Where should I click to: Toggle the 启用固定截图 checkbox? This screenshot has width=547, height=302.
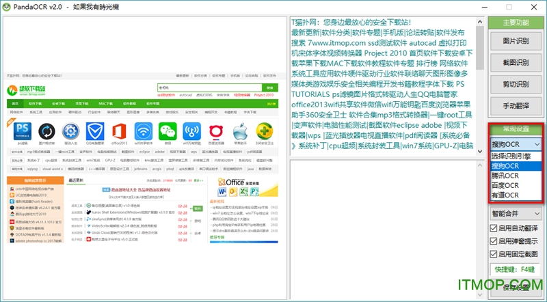tap(493, 254)
